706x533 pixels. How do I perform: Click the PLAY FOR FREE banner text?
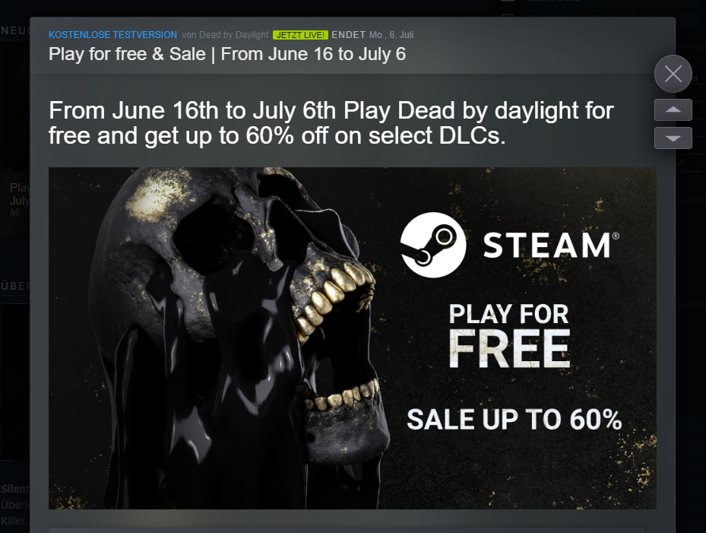click(509, 335)
